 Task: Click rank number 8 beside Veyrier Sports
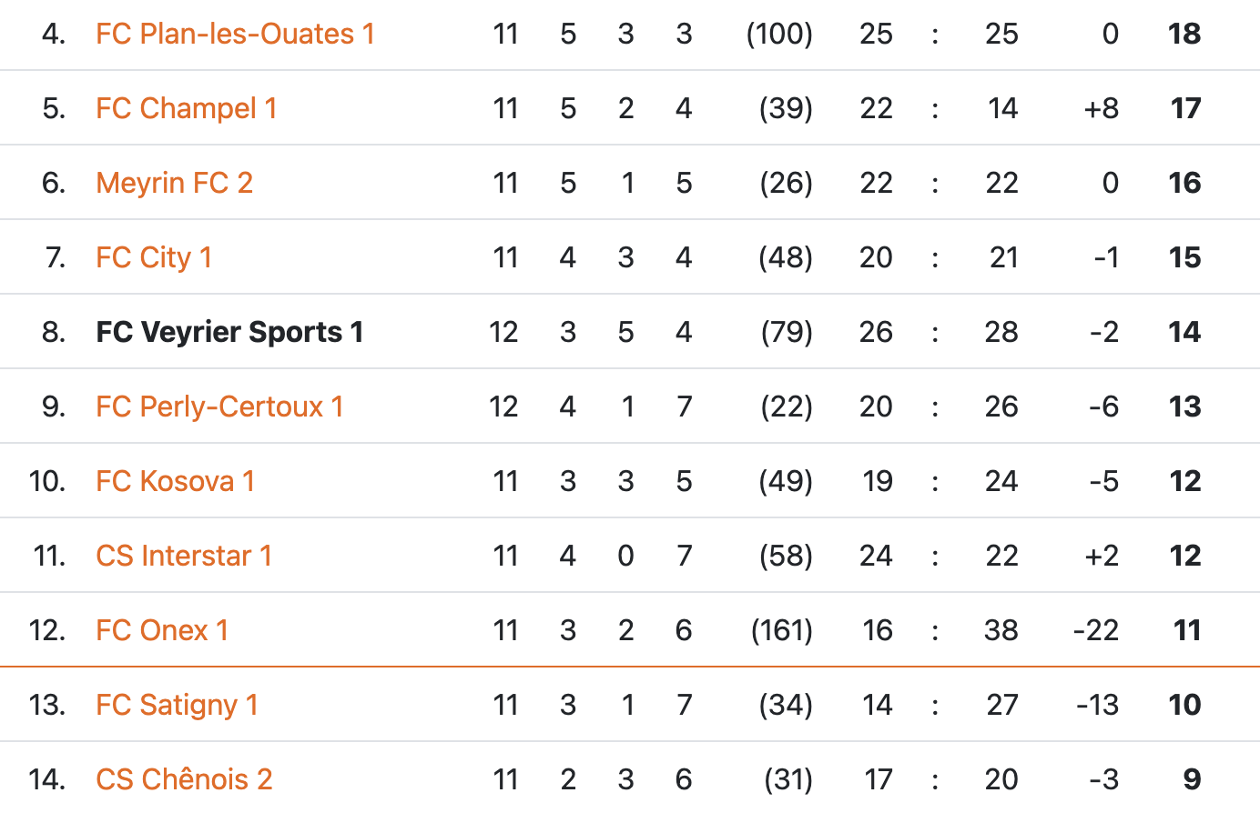(x=53, y=333)
